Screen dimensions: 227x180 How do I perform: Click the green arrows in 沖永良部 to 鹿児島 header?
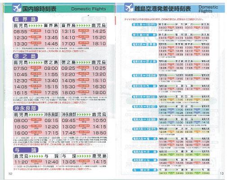click(x=84, y=115)
